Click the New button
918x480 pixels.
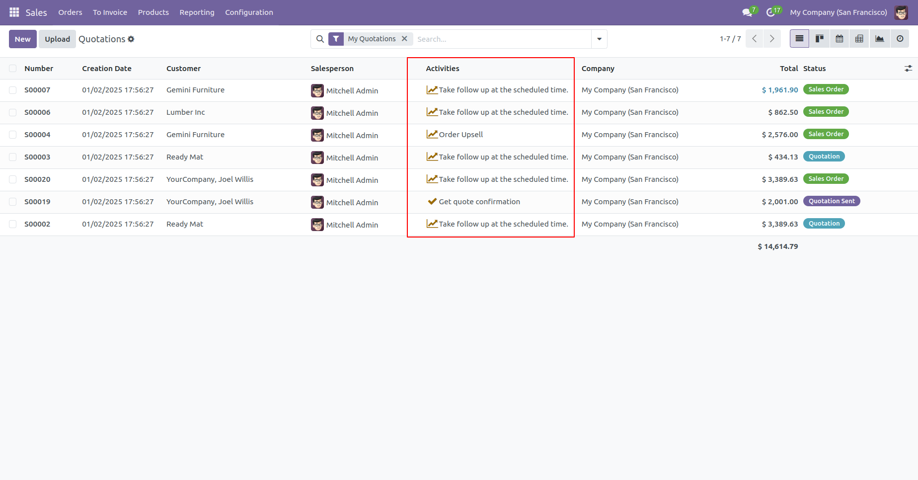click(23, 39)
